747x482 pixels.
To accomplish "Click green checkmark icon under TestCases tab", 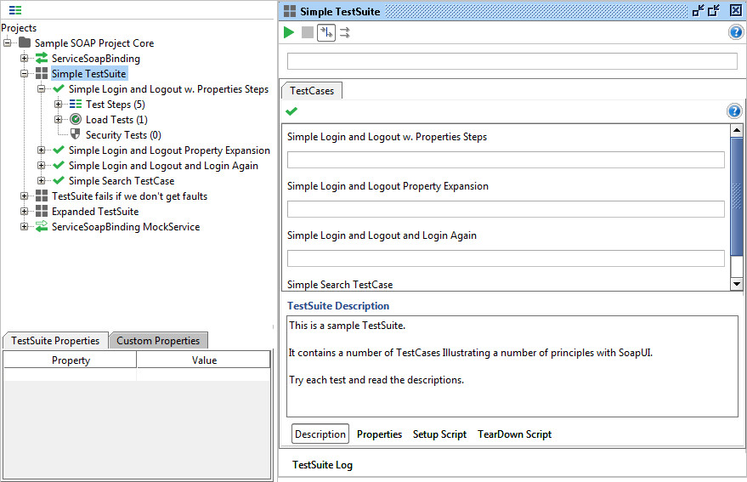I will click(x=291, y=111).
